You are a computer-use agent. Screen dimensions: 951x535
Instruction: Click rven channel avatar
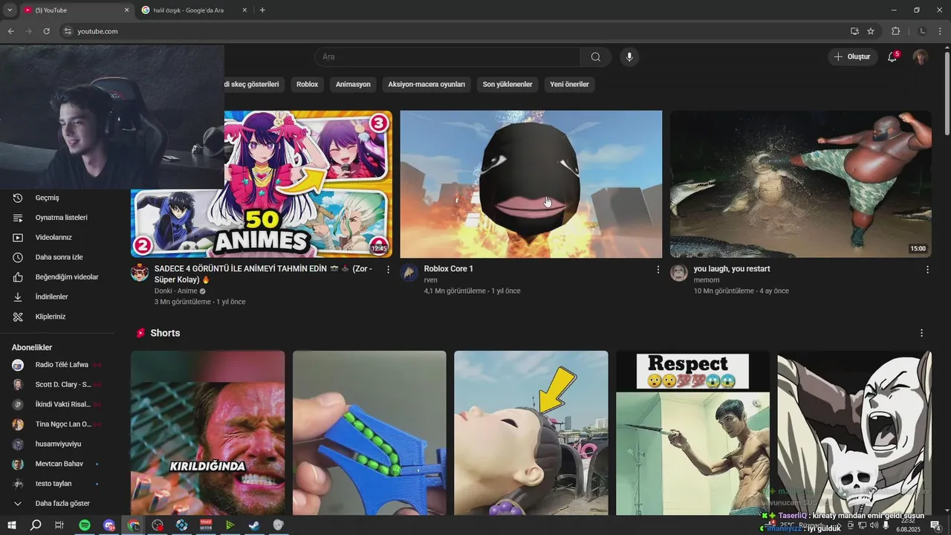409,272
